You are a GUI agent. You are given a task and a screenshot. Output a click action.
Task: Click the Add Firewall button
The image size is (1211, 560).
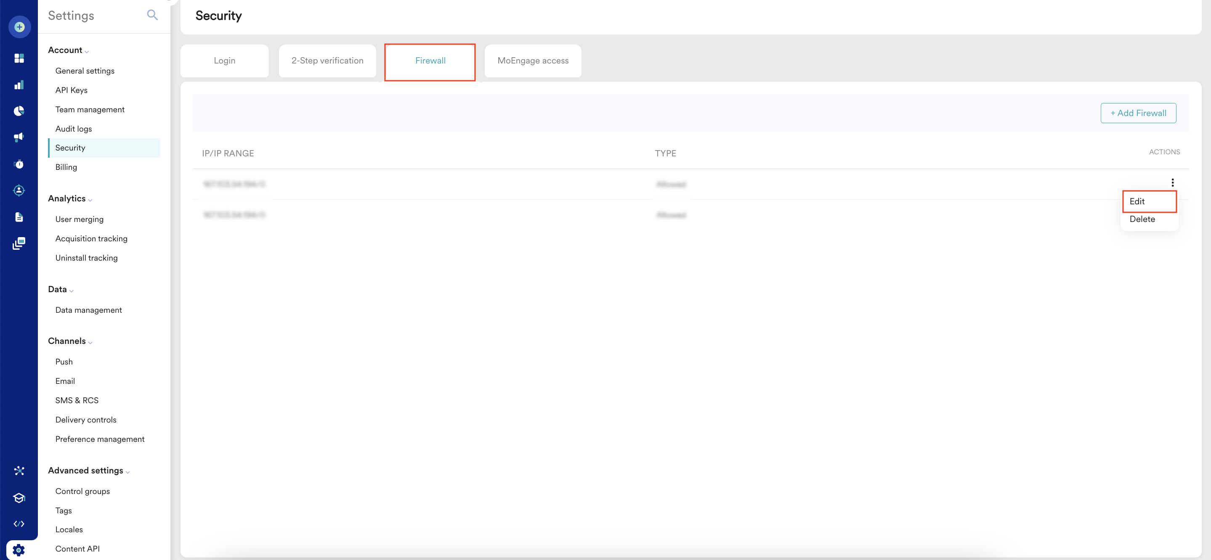(x=1138, y=113)
